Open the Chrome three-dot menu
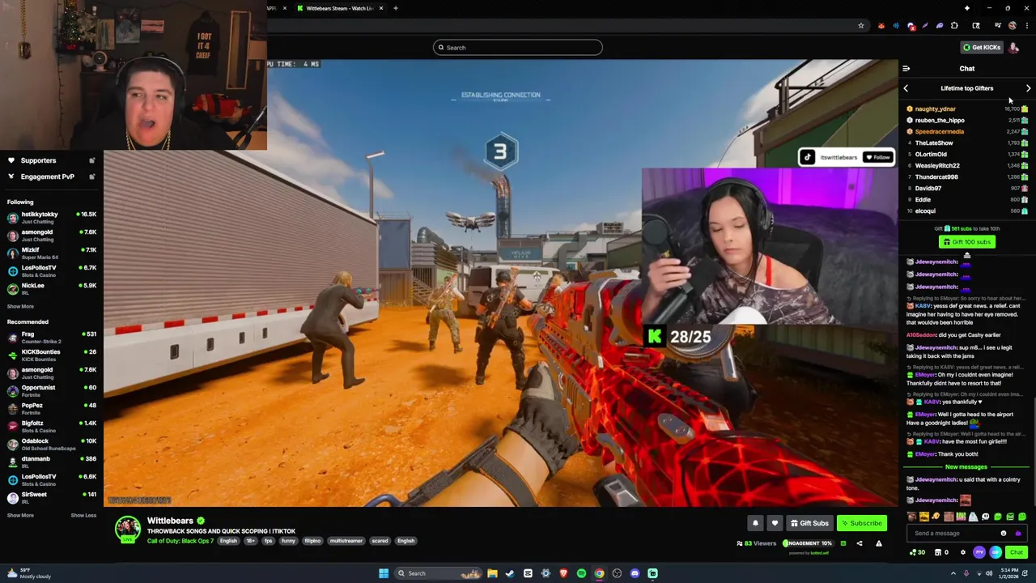This screenshot has width=1036, height=583. (1027, 26)
